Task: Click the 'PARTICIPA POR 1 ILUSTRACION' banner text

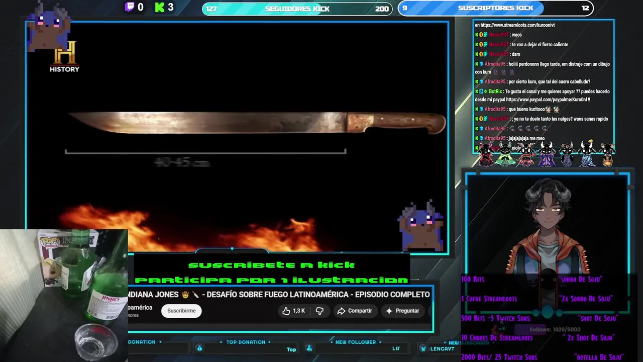Action: pos(272,280)
